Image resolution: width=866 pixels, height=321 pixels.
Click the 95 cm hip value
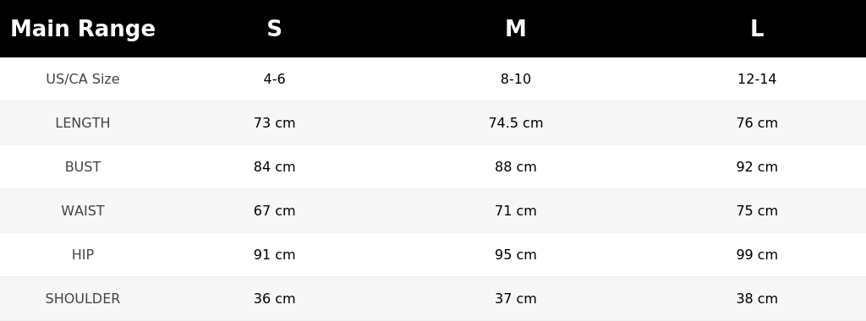pos(515,255)
